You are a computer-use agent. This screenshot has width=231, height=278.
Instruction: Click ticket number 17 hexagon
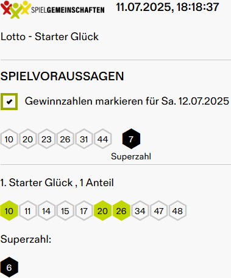click(x=84, y=210)
